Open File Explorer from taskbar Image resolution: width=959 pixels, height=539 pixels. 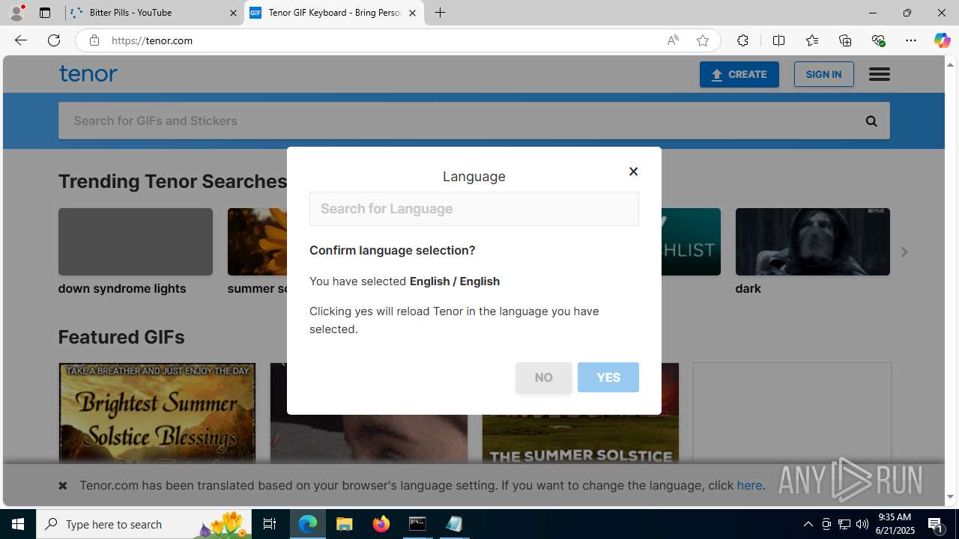[x=345, y=524]
